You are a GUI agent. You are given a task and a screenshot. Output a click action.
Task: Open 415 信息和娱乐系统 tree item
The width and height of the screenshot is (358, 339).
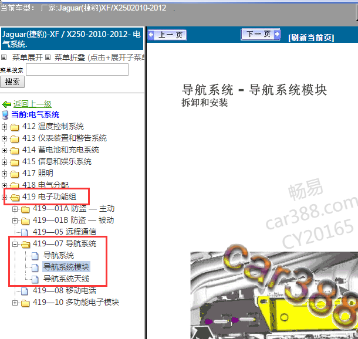coord(57,161)
